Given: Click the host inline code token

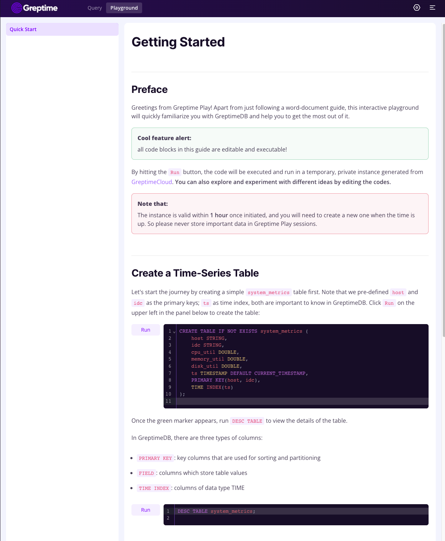Looking at the screenshot, I should (x=398, y=292).
